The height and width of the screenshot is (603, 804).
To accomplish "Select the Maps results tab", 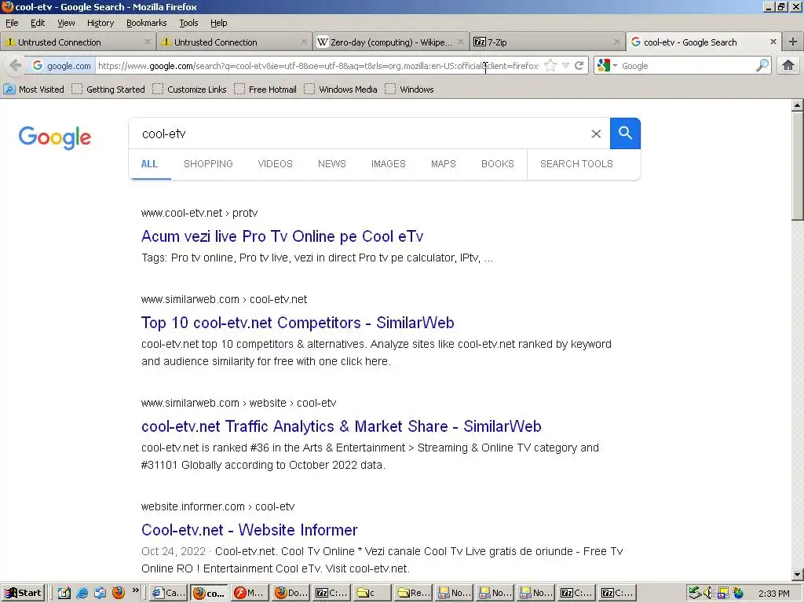I will coord(443,163).
